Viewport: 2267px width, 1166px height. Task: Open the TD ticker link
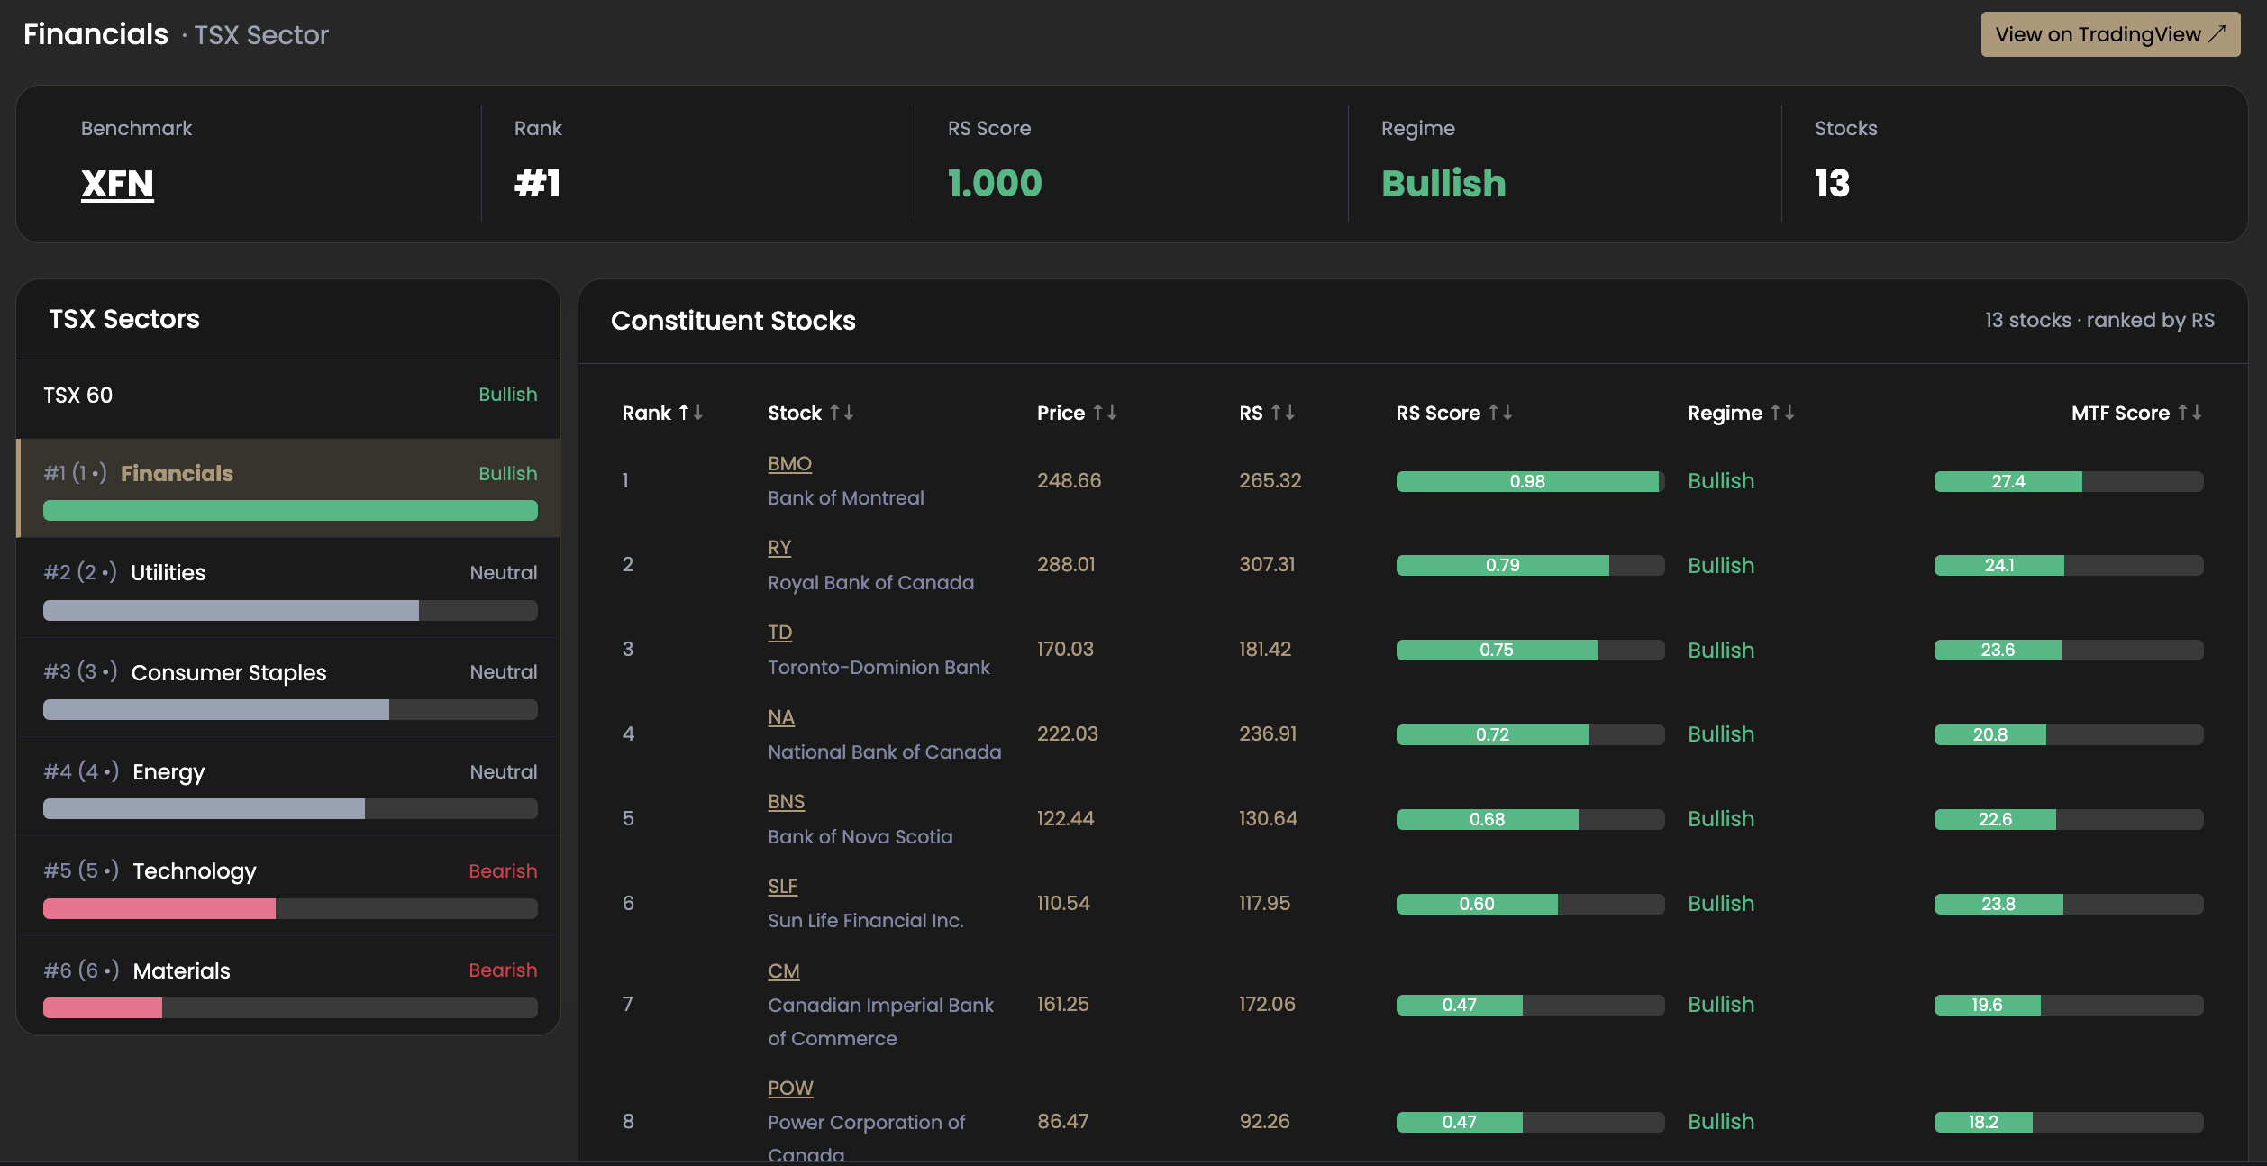[x=780, y=633]
